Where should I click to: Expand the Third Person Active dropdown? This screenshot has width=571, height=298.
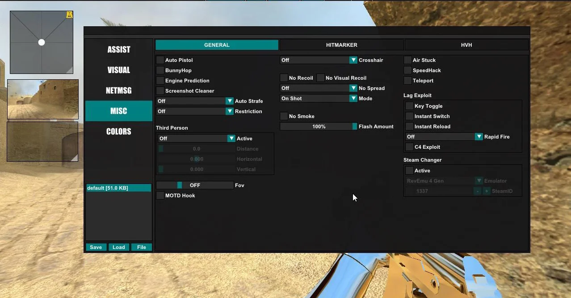pyautogui.click(x=197, y=139)
